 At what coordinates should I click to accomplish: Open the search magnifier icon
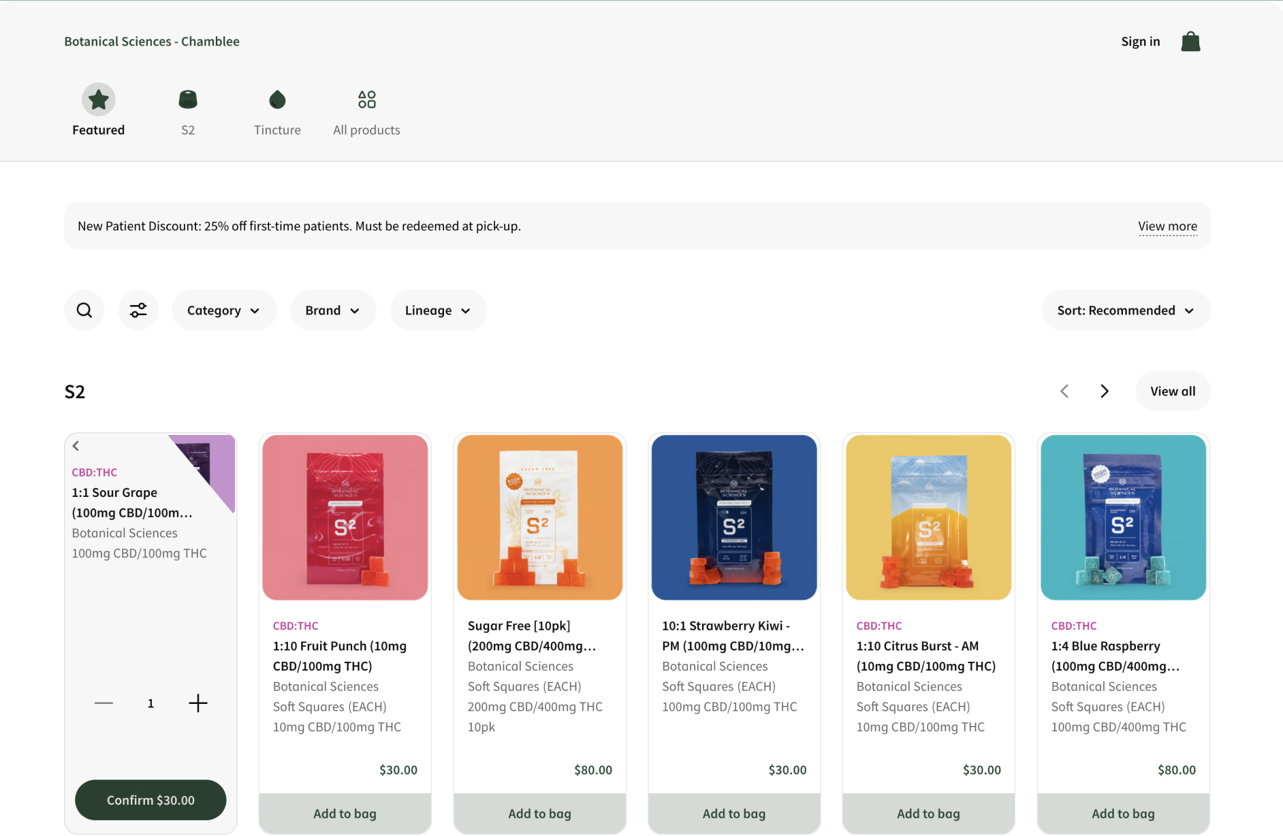[x=84, y=310]
